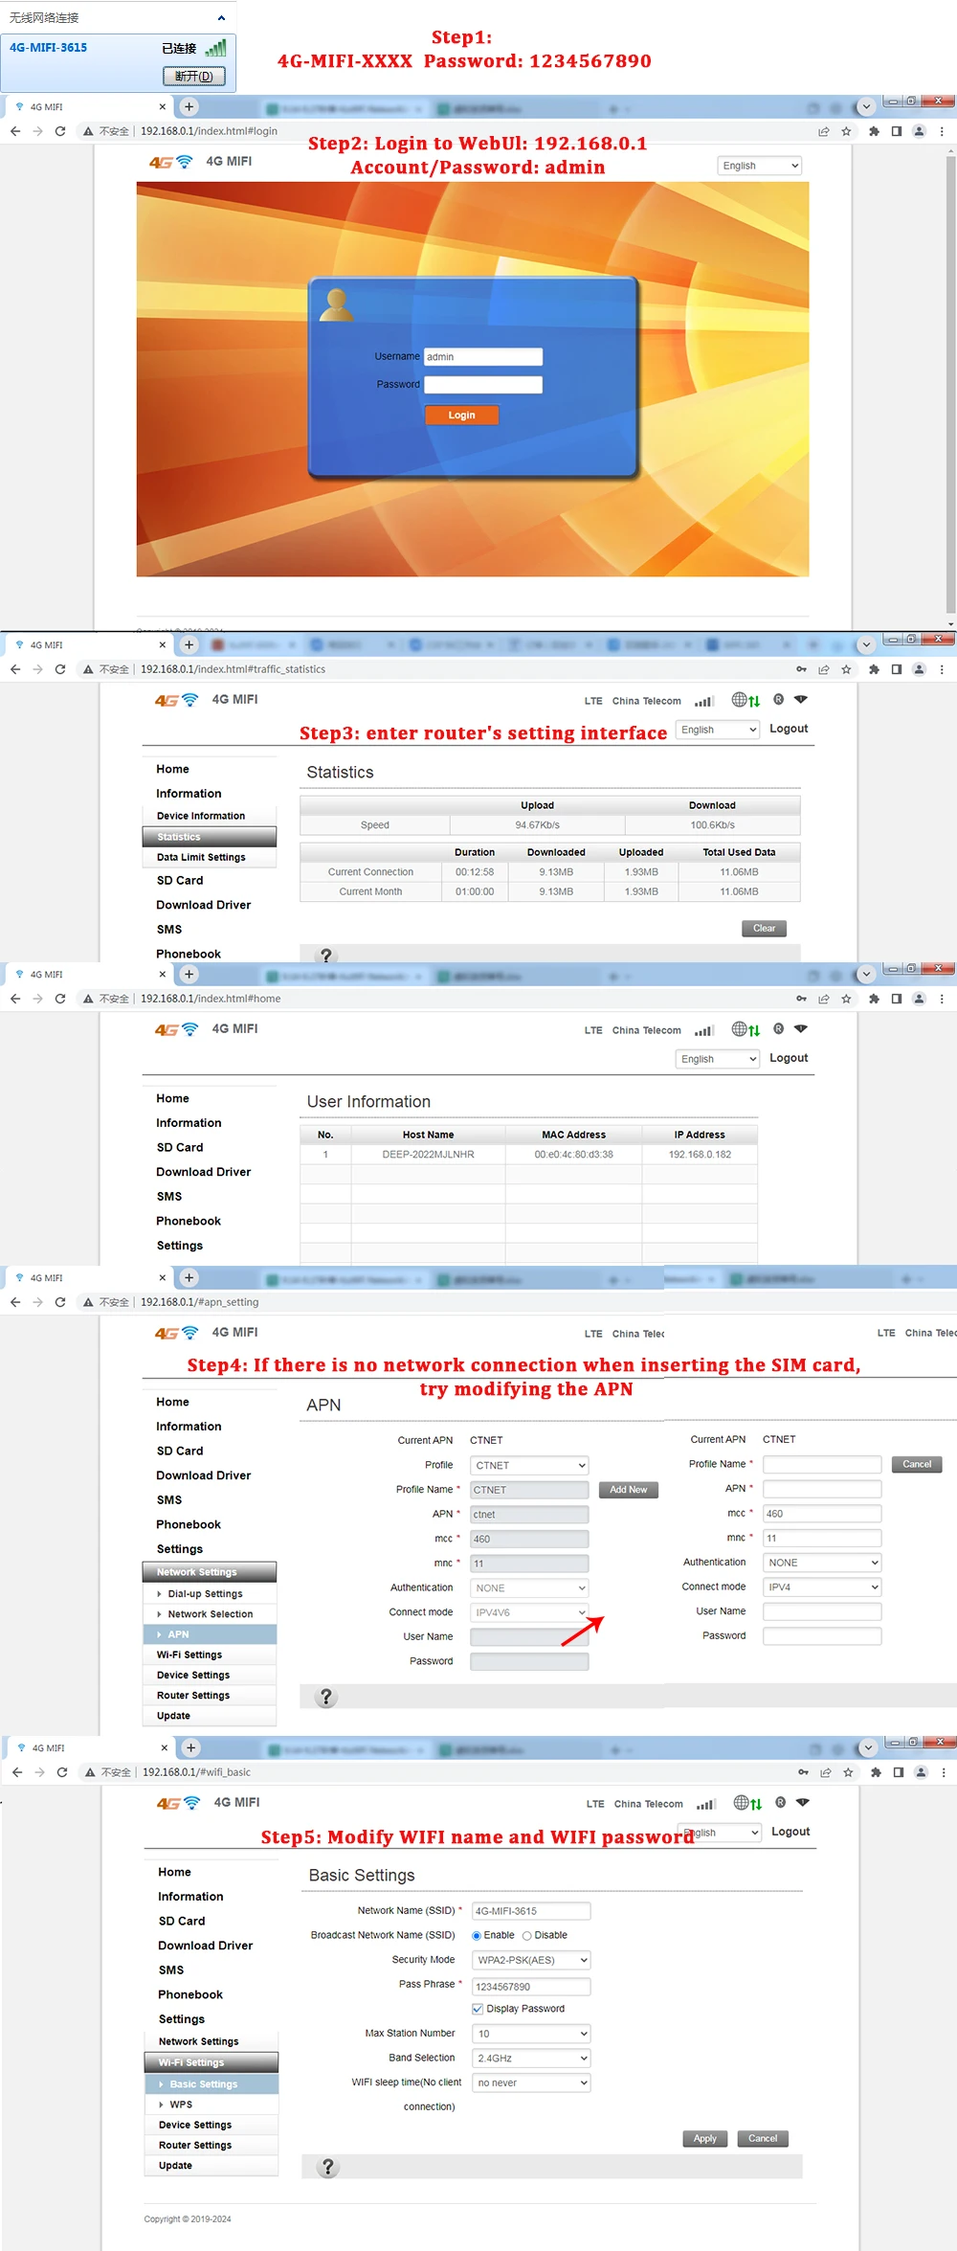Viewport: 957px width, 2251px height.
Task: Click the Pass Phrase input field
Action: pyautogui.click(x=531, y=1987)
